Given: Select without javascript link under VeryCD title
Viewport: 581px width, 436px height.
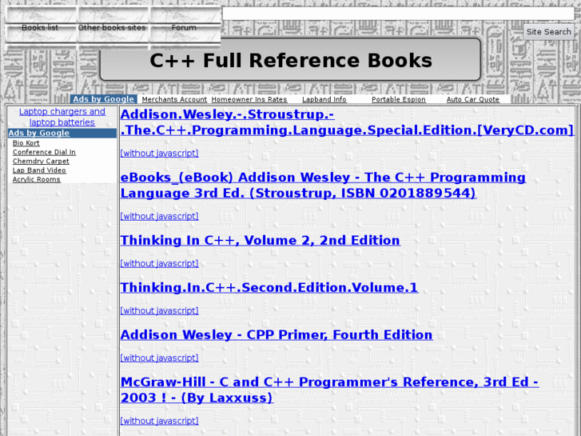Looking at the screenshot, I should [159, 153].
